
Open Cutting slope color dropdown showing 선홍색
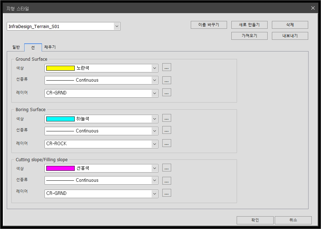click(101, 168)
